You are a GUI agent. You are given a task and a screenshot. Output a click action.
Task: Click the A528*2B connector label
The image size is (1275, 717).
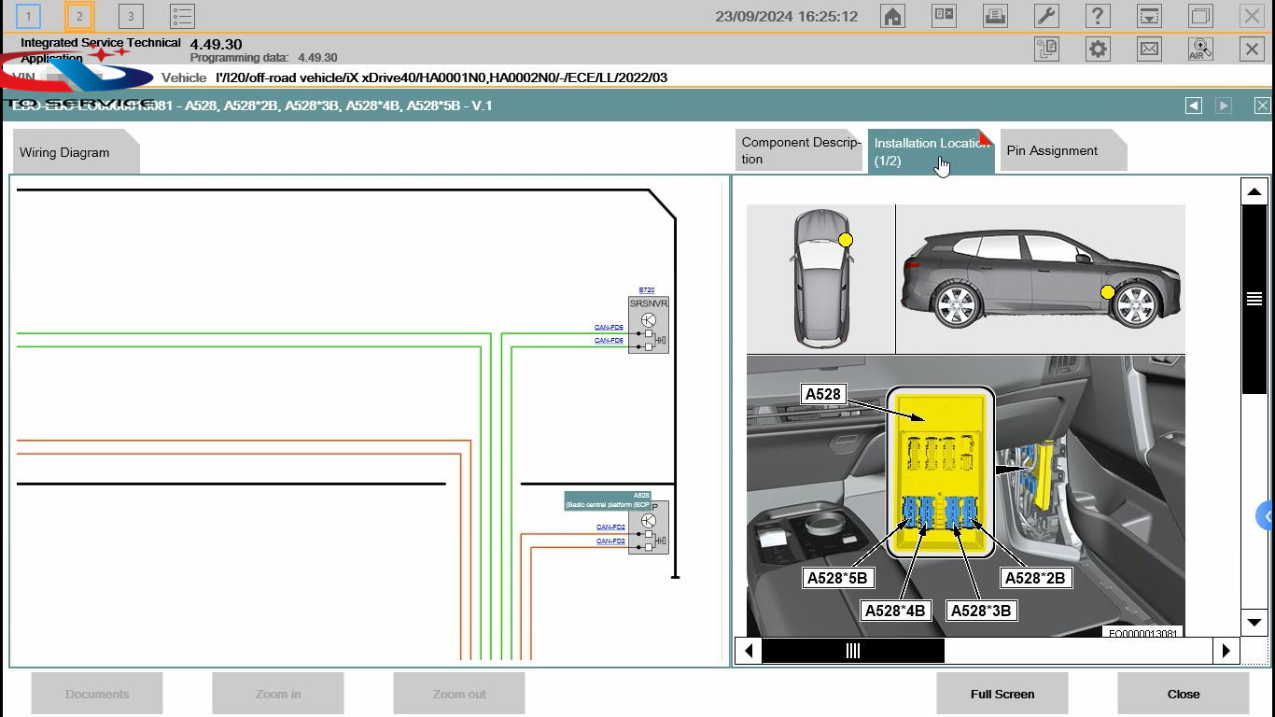point(1035,578)
